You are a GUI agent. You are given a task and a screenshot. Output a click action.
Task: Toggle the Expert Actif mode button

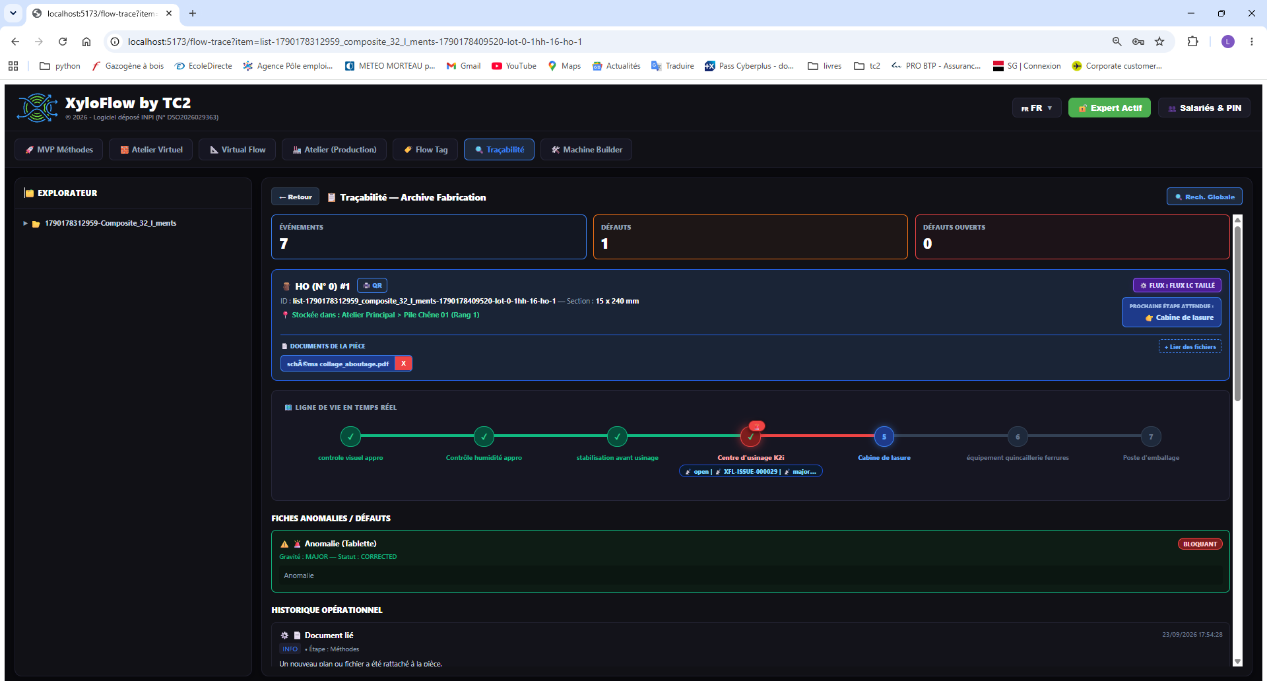click(x=1109, y=108)
